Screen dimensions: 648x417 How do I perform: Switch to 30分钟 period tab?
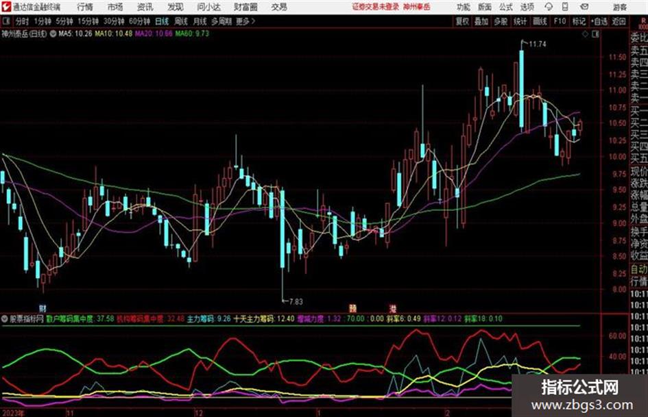coord(114,21)
